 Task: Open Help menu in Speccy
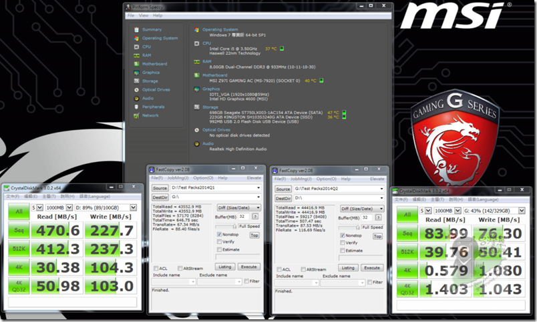158,15
